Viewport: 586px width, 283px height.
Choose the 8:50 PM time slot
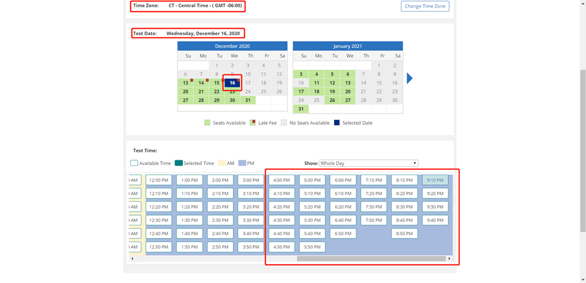[x=404, y=233]
